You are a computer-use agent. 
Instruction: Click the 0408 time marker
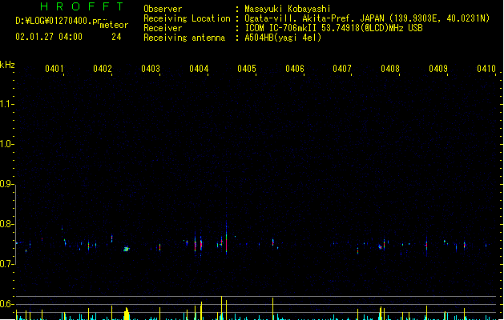pyautogui.click(x=390, y=69)
